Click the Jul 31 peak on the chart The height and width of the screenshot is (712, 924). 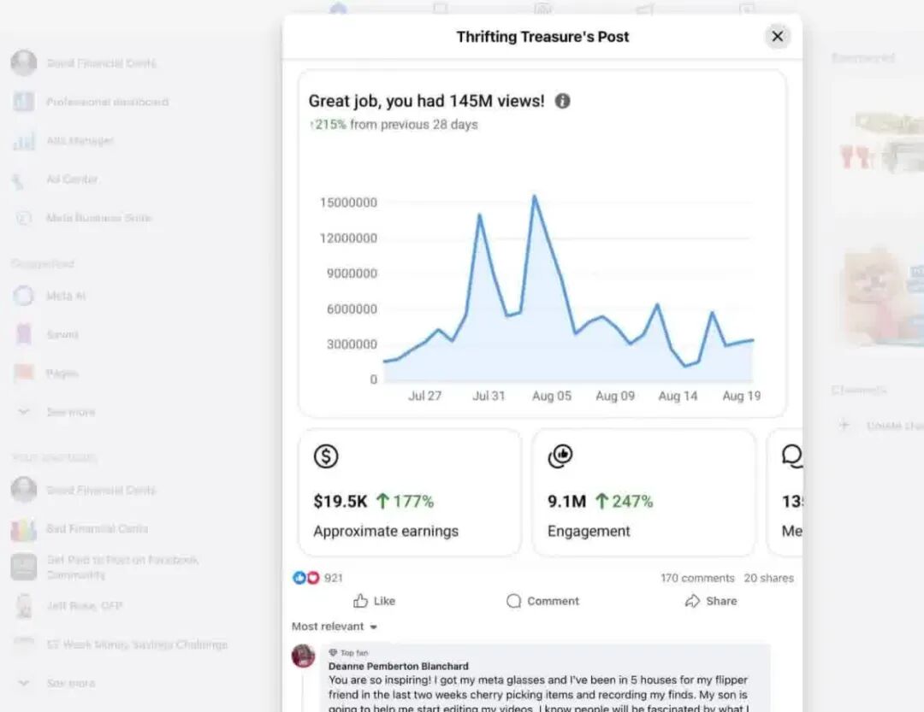click(x=480, y=215)
